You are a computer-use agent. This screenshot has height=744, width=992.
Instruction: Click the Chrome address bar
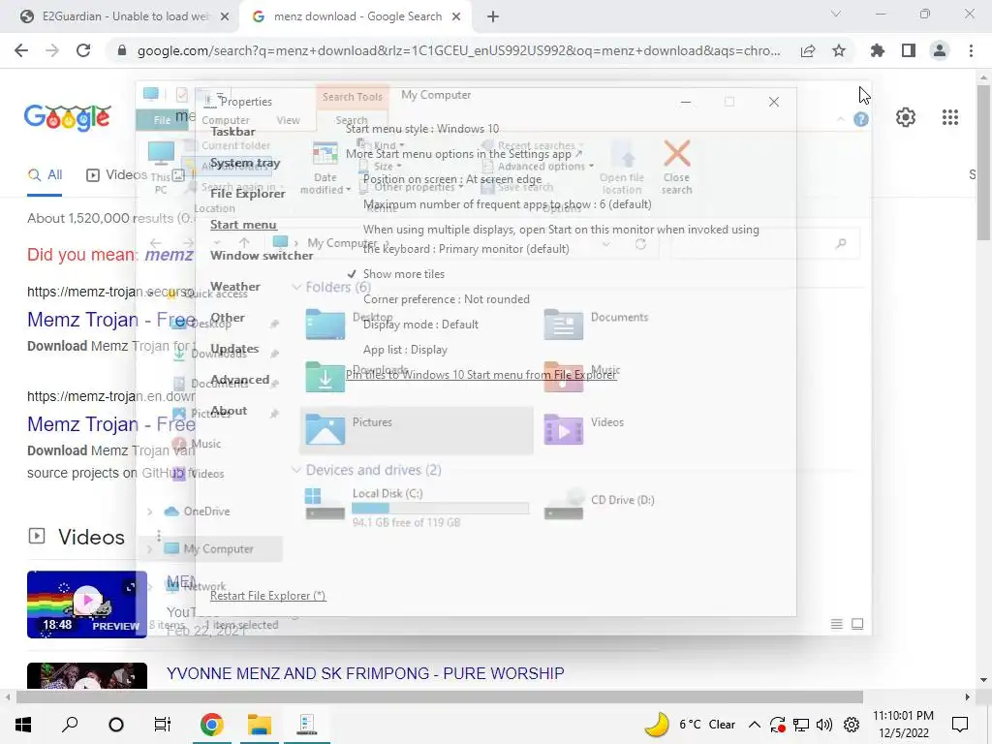tap(458, 50)
